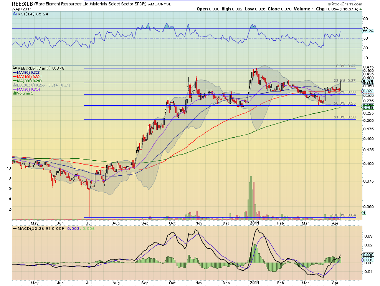Click the 0.0%: 0.47 Fibonacci label
This screenshot has height=286, width=380.
pos(346,66)
